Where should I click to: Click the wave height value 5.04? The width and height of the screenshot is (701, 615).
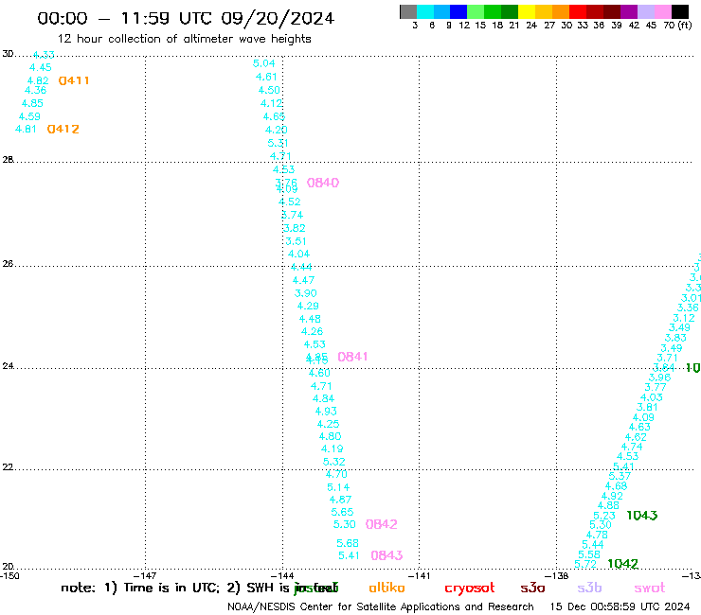click(x=263, y=63)
